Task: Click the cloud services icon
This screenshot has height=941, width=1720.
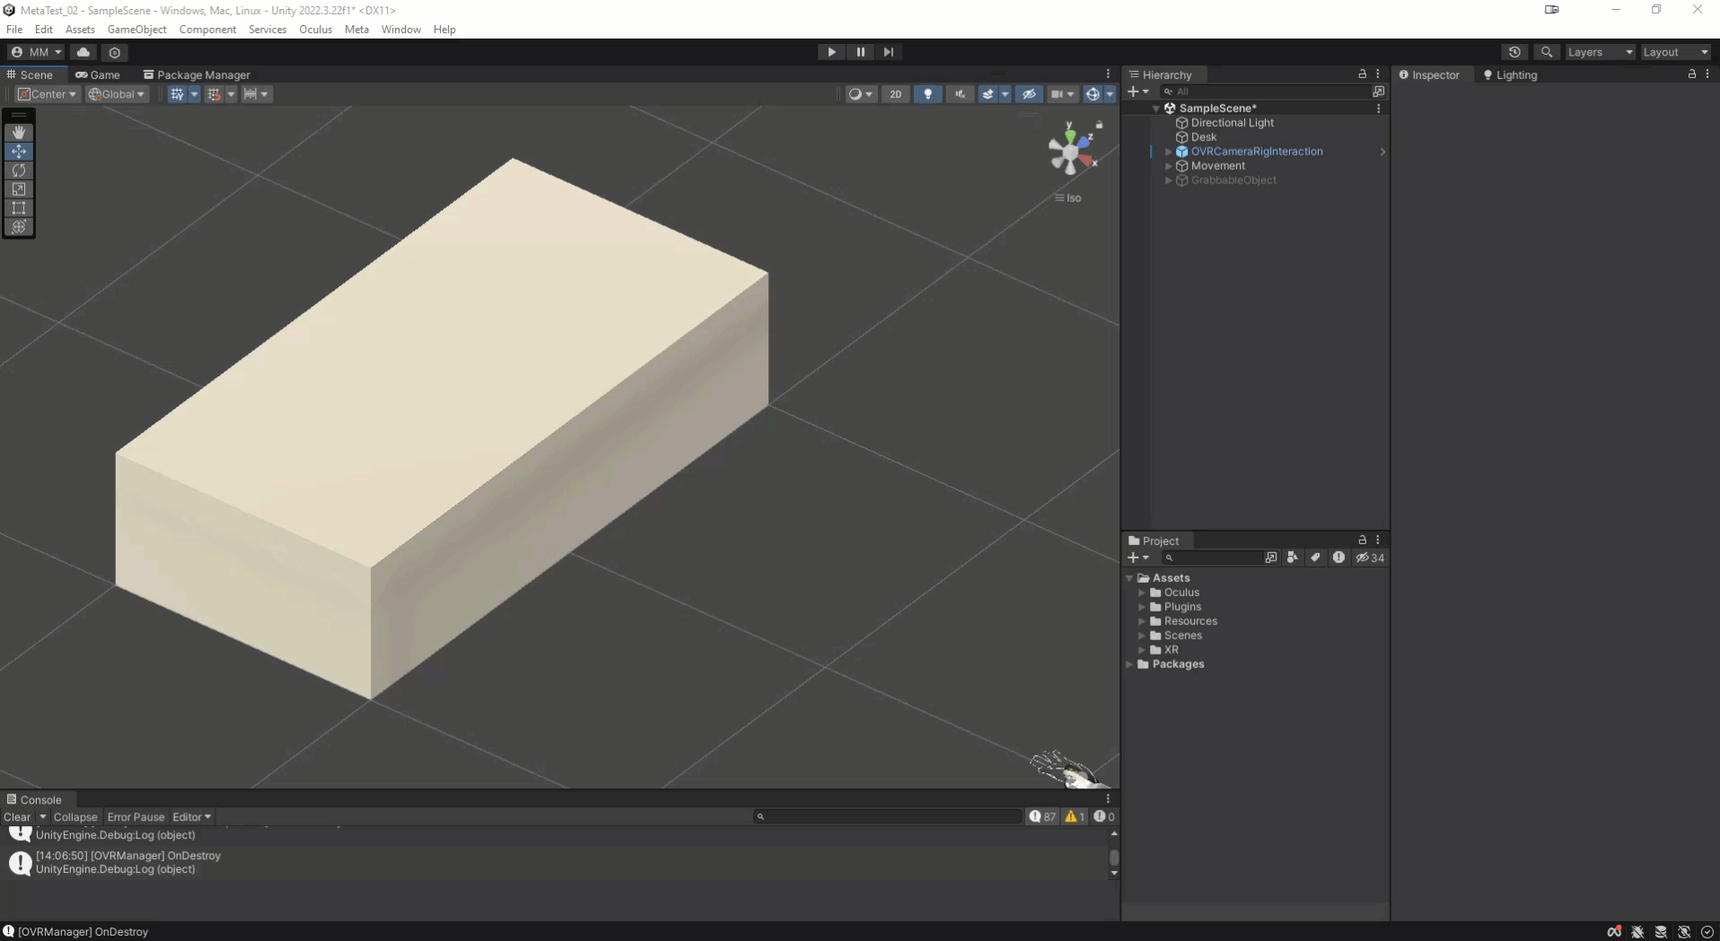Action: (83, 52)
